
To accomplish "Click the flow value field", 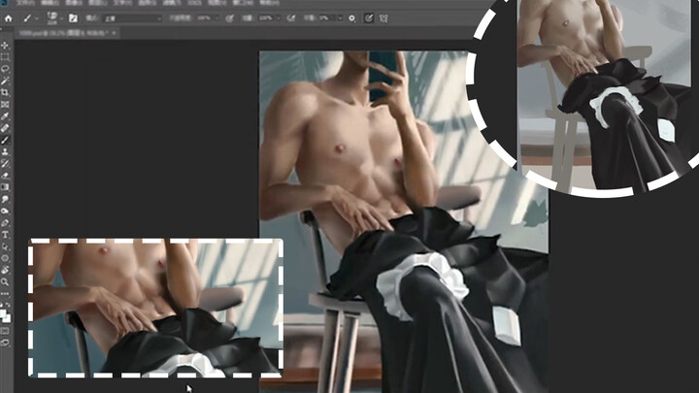I will pyautogui.click(x=266, y=18).
